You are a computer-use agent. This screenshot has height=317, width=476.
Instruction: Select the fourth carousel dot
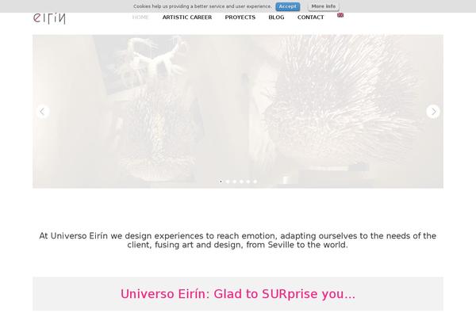(241, 181)
